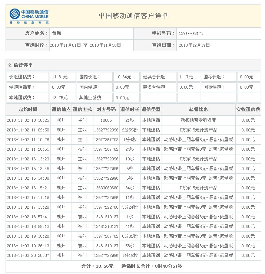The width and height of the screenshot is (265, 274).
Task: Select the customer name 黄鹏
Action: (57, 33)
